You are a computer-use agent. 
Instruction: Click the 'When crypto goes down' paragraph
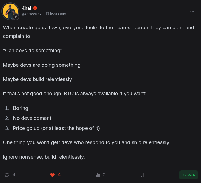(x=98, y=32)
